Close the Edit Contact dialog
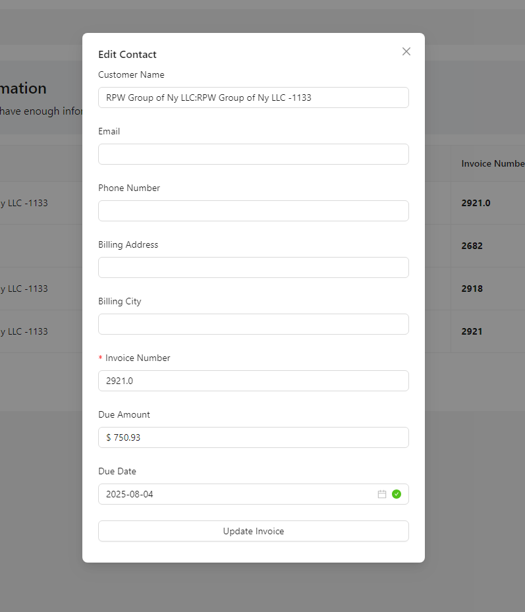525x612 pixels. coord(406,51)
